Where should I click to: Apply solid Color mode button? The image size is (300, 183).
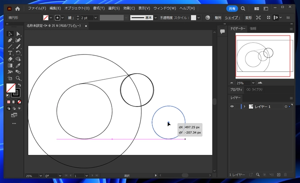(9, 102)
